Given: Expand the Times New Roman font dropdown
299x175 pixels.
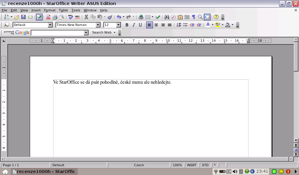Looking at the screenshot, I should tap(98, 25).
